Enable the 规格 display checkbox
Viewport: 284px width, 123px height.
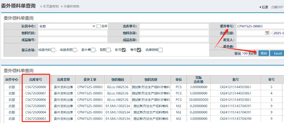[108, 50]
